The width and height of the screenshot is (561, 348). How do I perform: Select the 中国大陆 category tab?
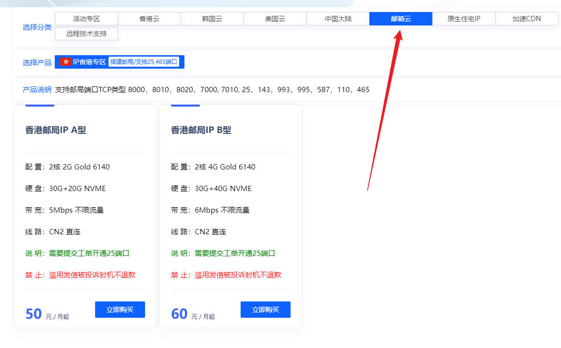tap(338, 19)
